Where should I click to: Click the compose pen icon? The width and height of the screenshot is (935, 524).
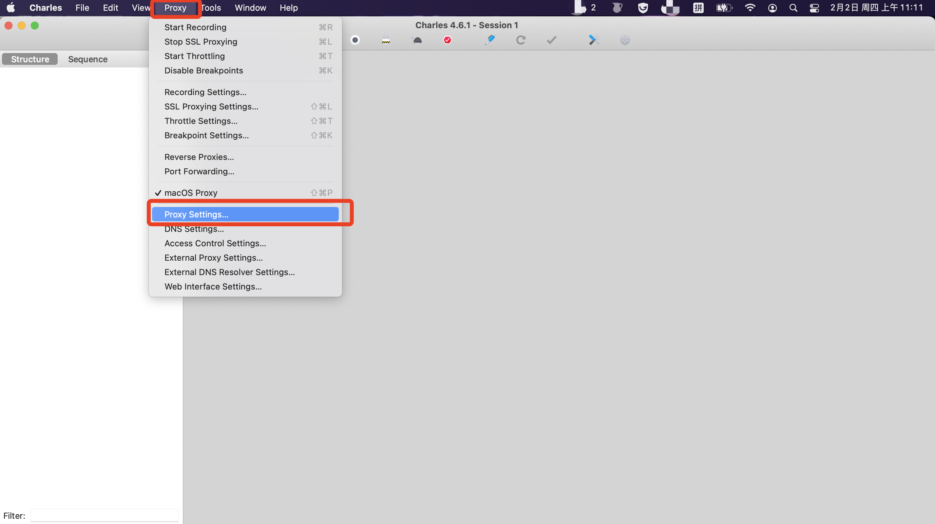[490, 40]
